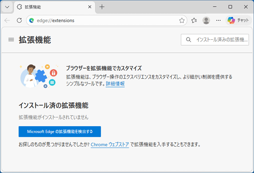Reload the page with refresh icon
This screenshot has height=173, width=254.
pos(19,20)
